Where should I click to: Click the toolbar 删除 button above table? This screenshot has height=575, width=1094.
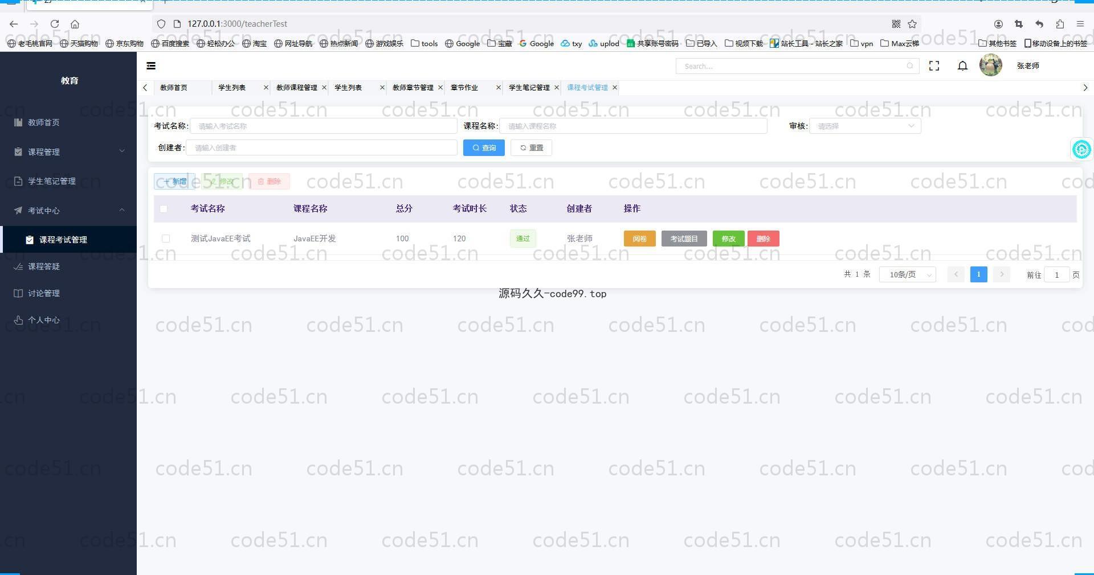(269, 182)
